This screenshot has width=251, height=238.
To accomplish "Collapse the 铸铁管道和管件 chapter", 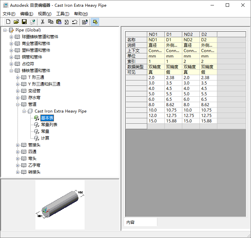I will [x=11, y=71].
